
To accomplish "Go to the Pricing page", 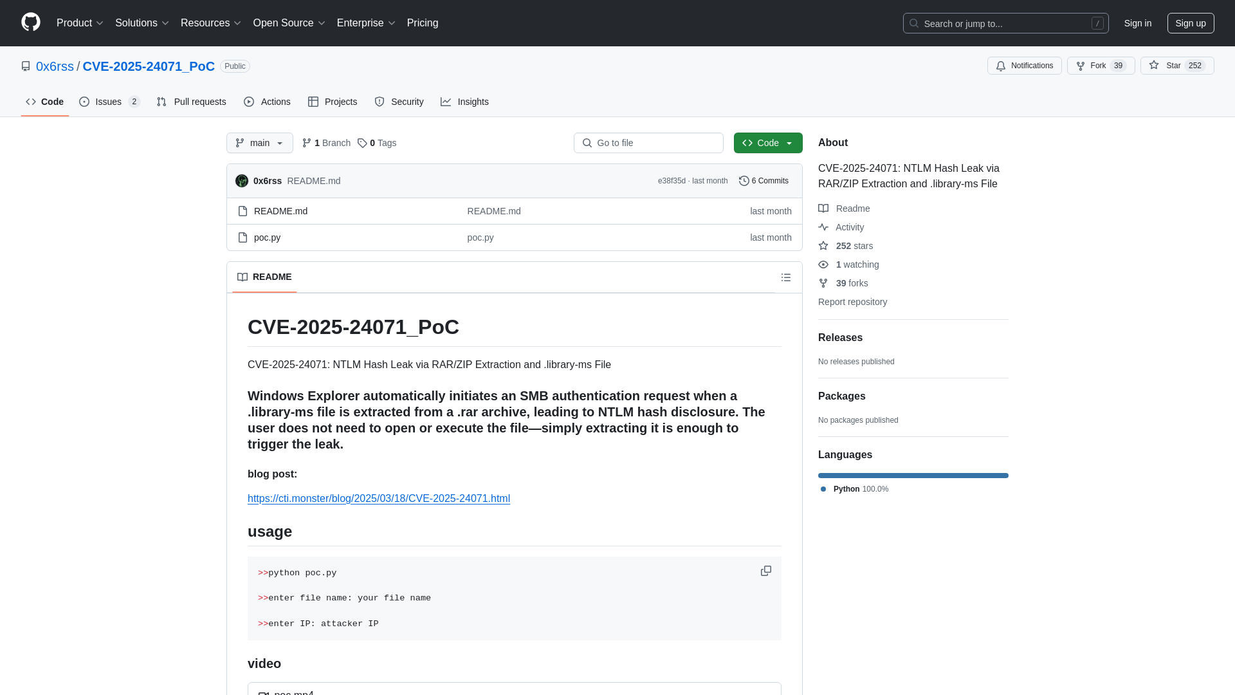I will [423, 23].
